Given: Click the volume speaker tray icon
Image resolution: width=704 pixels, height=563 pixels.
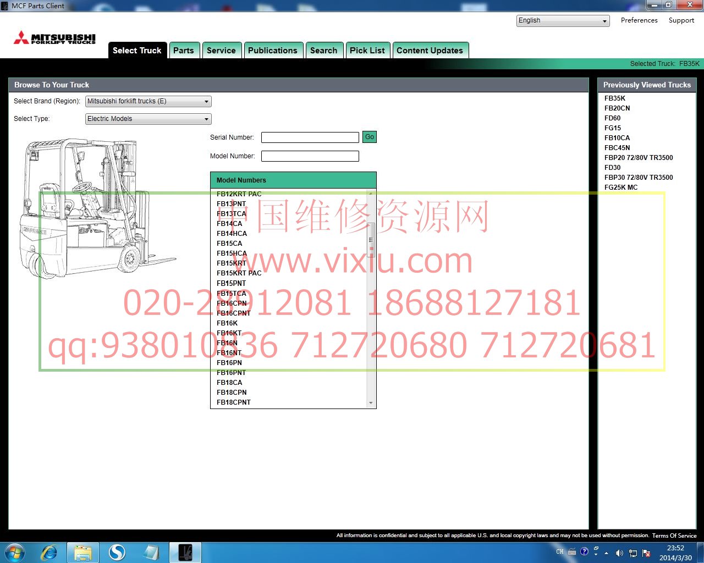Looking at the screenshot, I should (x=619, y=553).
